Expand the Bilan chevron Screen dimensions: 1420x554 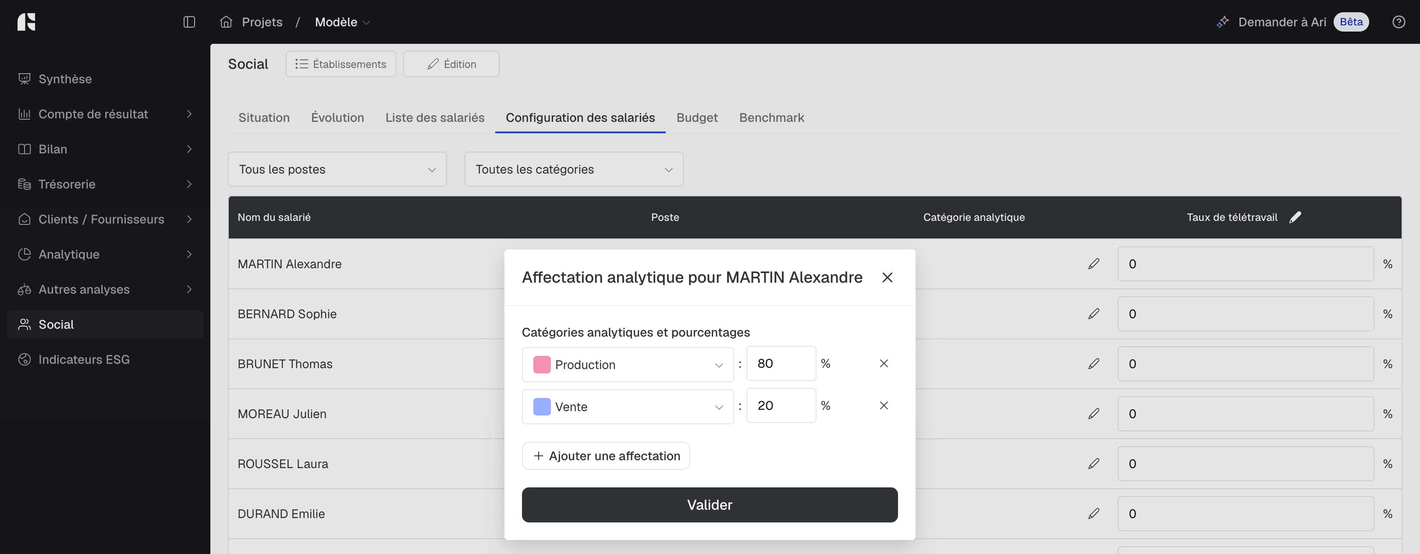tap(189, 149)
